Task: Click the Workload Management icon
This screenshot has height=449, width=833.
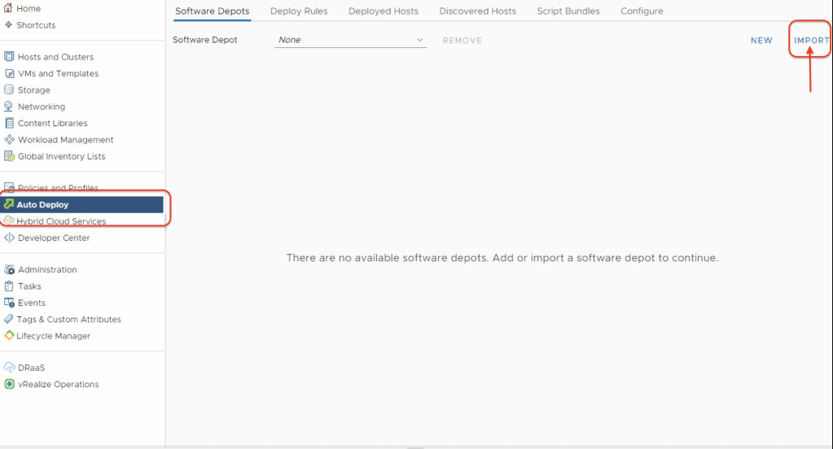Action: click(9, 140)
